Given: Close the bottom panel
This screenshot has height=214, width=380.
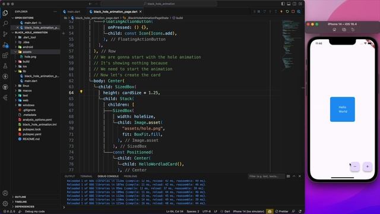Looking at the screenshot, I should 300,176.
